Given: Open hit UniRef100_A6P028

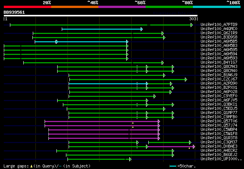Looking at the screenshot, I should (x=219, y=92).
